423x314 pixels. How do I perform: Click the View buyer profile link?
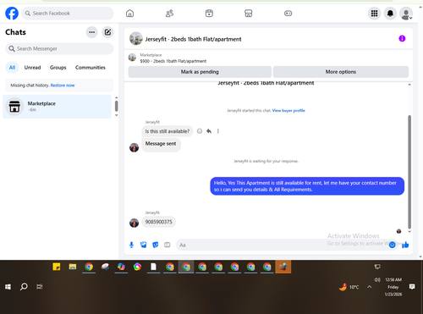pos(288,111)
